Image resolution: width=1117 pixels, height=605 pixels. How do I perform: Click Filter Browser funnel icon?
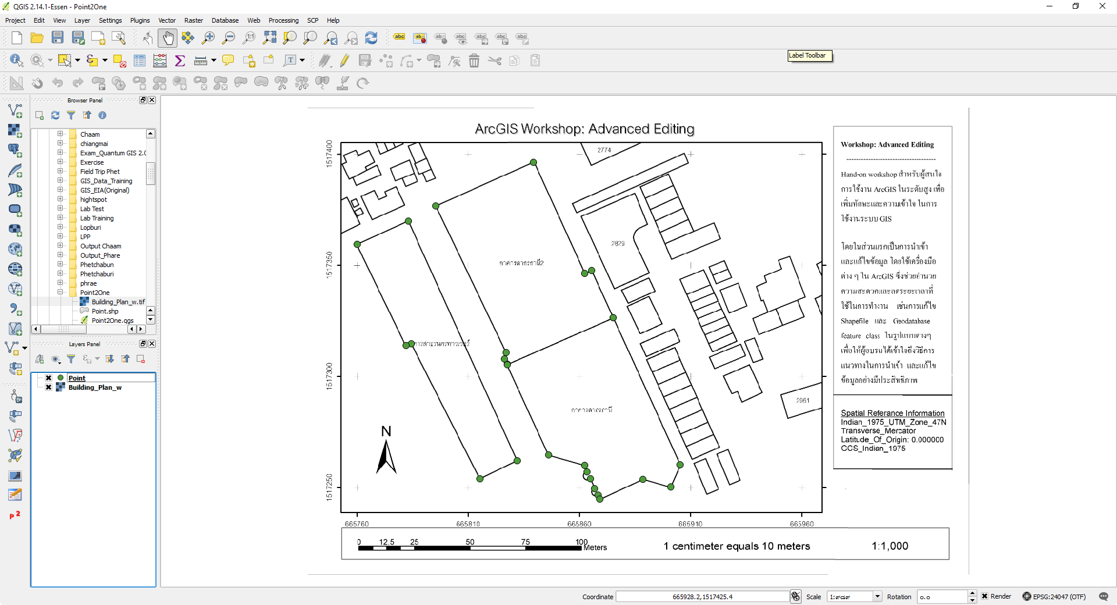click(x=71, y=115)
